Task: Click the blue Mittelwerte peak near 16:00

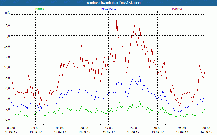Action: tap(140, 76)
